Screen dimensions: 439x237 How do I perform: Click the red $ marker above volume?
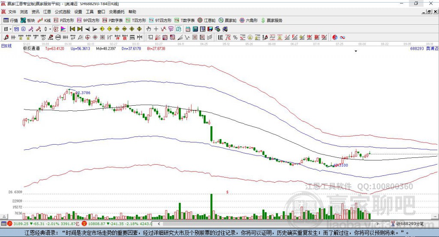[227, 192]
